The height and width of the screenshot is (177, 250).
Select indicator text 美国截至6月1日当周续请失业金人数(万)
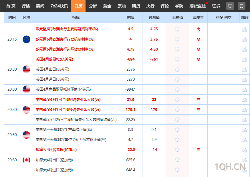click(x=68, y=110)
